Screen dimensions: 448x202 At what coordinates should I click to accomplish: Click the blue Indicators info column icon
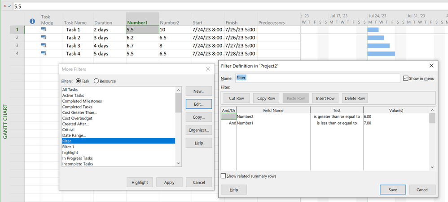click(x=32, y=21)
